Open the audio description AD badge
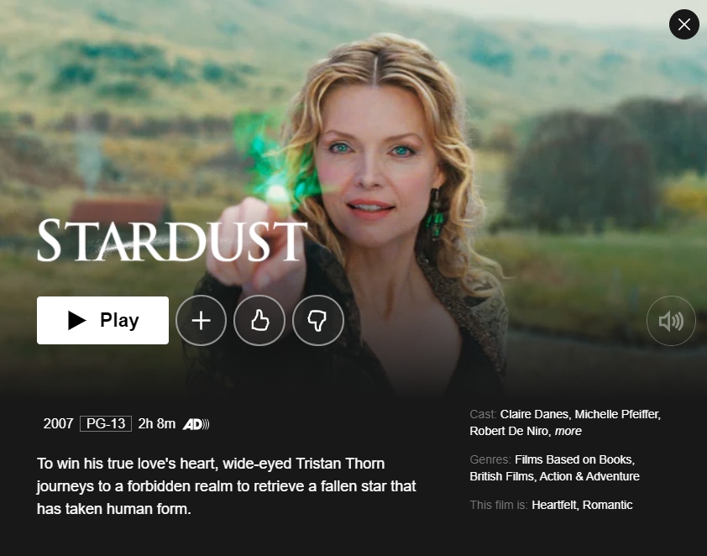 (196, 424)
